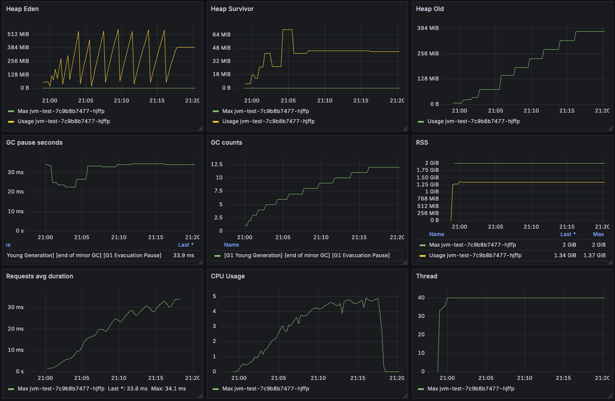The width and height of the screenshot is (615, 401).
Task: Open the Heap Eden panel title menu
Action: [x=22, y=9]
